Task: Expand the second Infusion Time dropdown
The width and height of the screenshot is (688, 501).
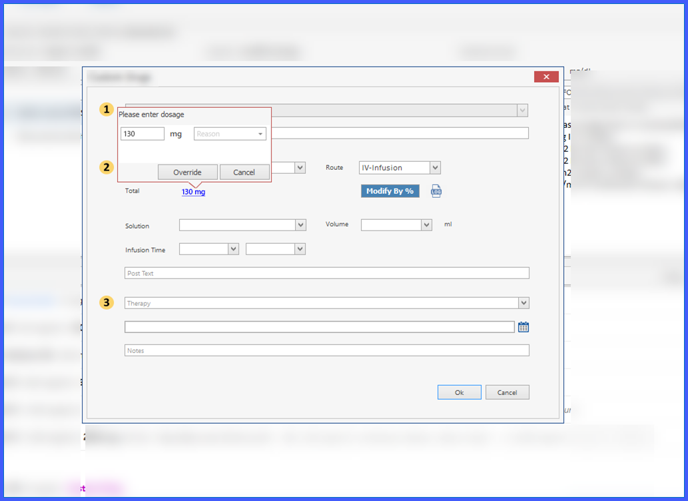Action: (276, 249)
